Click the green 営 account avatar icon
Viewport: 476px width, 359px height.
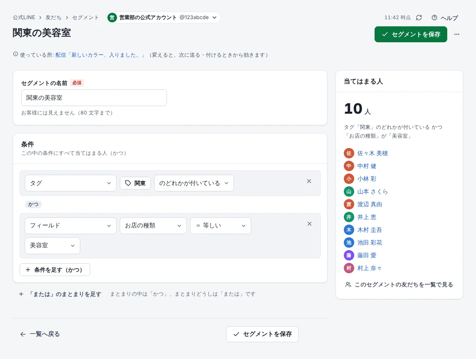pos(112,18)
